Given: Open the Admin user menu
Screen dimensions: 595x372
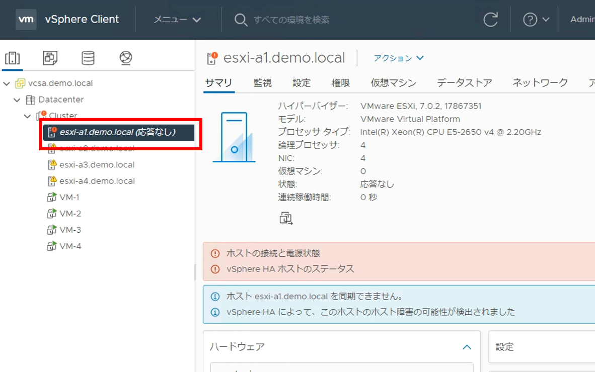Looking at the screenshot, I should pyautogui.click(x=582, y=19).
